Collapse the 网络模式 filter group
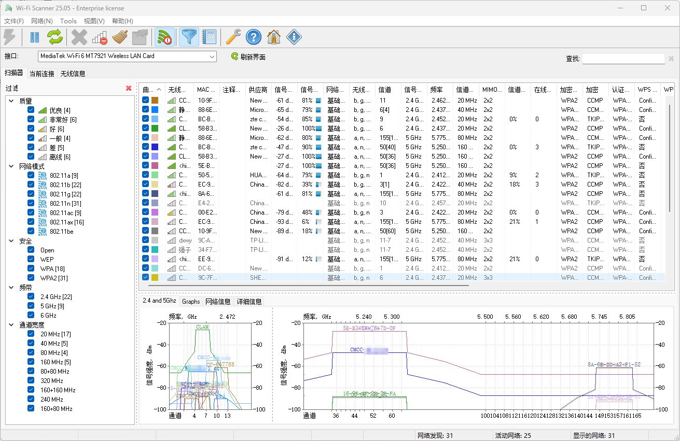The width and height of the screenshot is (680, 441). (x=12, y=166)
